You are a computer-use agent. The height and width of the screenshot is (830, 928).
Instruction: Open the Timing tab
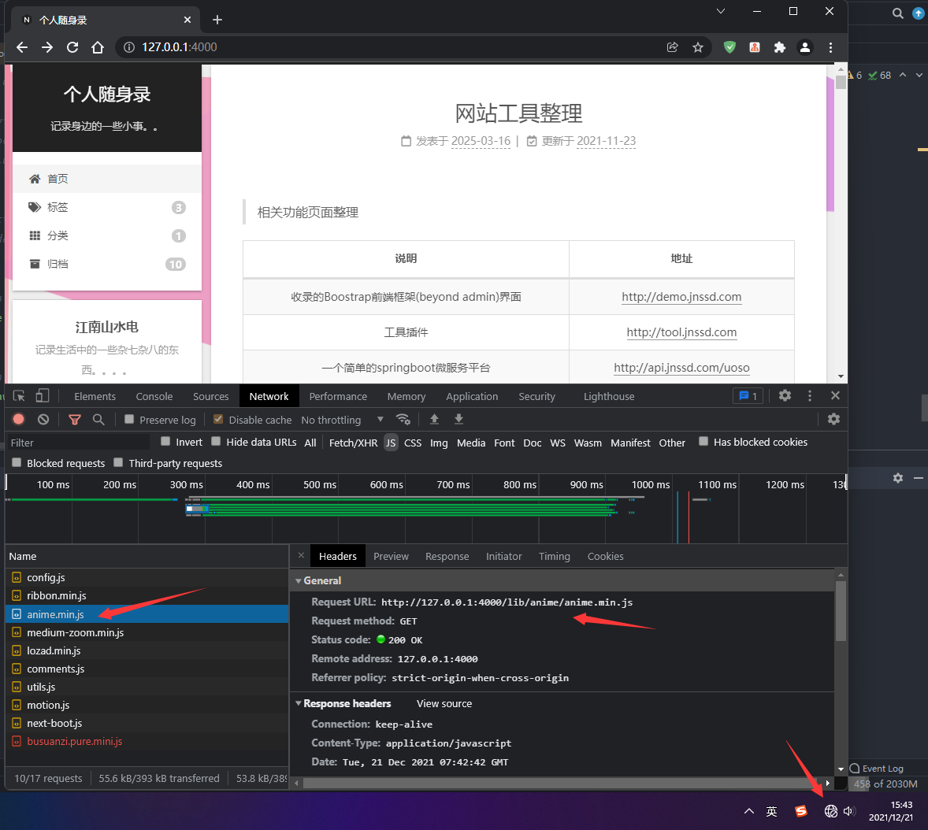[554, 557]
